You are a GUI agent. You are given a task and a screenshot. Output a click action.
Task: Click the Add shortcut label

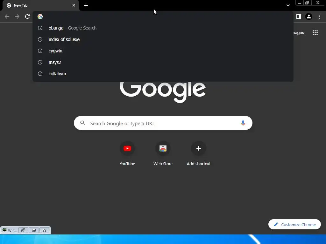pos(199,164)
